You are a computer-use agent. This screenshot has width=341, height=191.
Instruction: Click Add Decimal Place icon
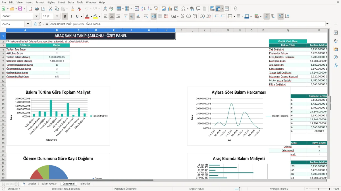(203, 16)
